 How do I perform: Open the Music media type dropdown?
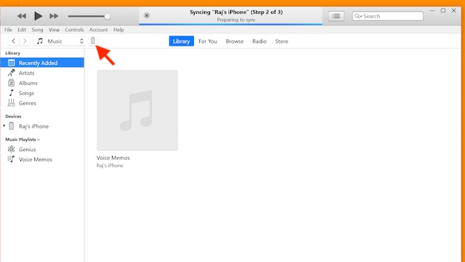60,41
